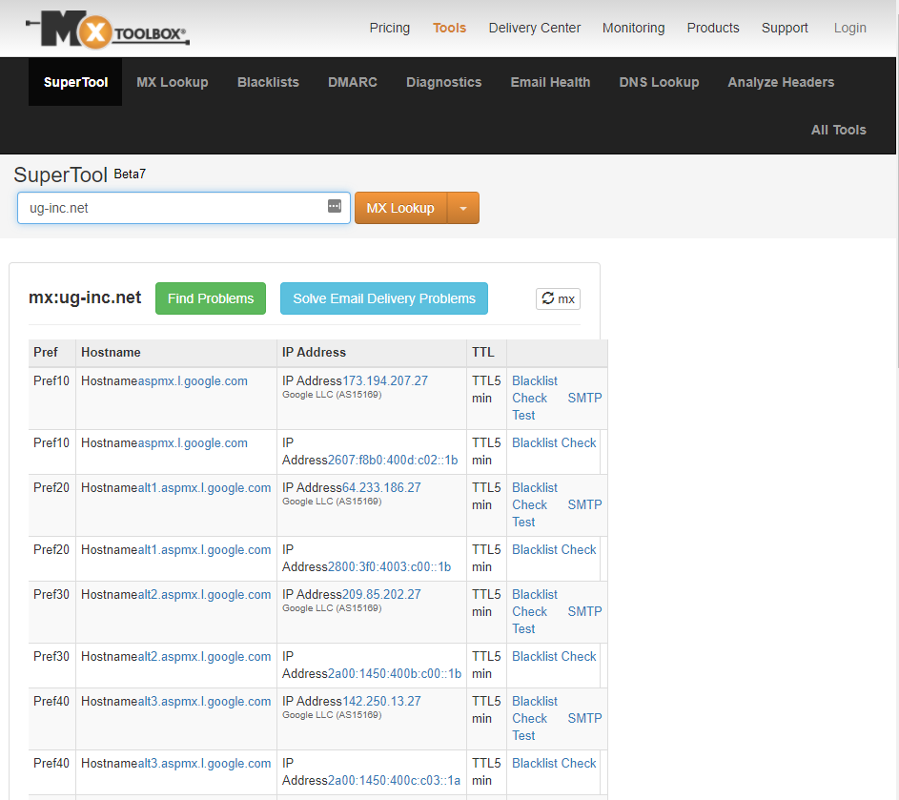Switch to the Analyze Headers tab
Image resolution: width=899 pixels, height=800 pixels.
click(781, 82)
